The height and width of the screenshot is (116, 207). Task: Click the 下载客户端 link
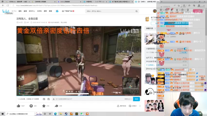coord(68,11)
